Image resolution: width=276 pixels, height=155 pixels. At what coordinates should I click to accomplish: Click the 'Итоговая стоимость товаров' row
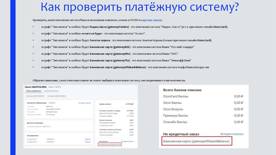116,111
